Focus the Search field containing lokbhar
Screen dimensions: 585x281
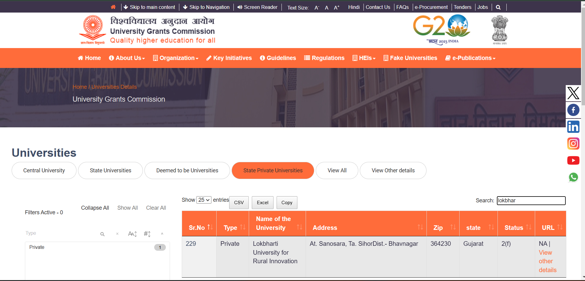pos(531,200)
